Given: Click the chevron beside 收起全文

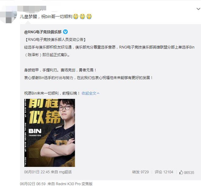Looking at the screenshot, I should click(98, 93).
